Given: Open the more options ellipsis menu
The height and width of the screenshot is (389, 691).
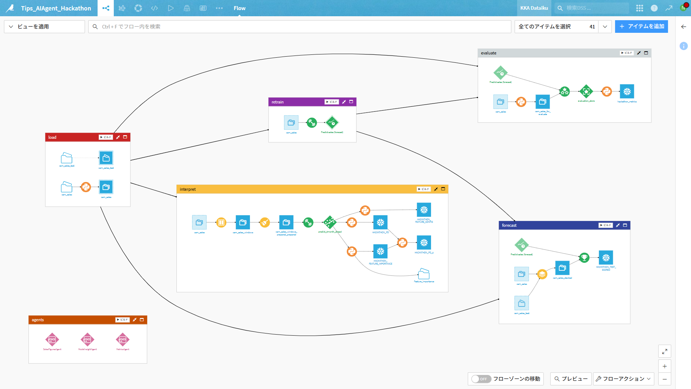Looking at the screenshot, I should (x=219, y=8).
